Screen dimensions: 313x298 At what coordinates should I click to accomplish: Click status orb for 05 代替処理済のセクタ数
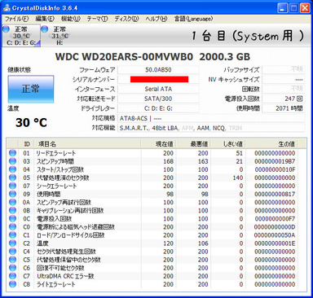(x=12, y=177)
